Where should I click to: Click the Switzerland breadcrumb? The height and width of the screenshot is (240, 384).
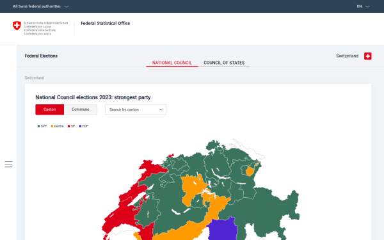(35, 78)
